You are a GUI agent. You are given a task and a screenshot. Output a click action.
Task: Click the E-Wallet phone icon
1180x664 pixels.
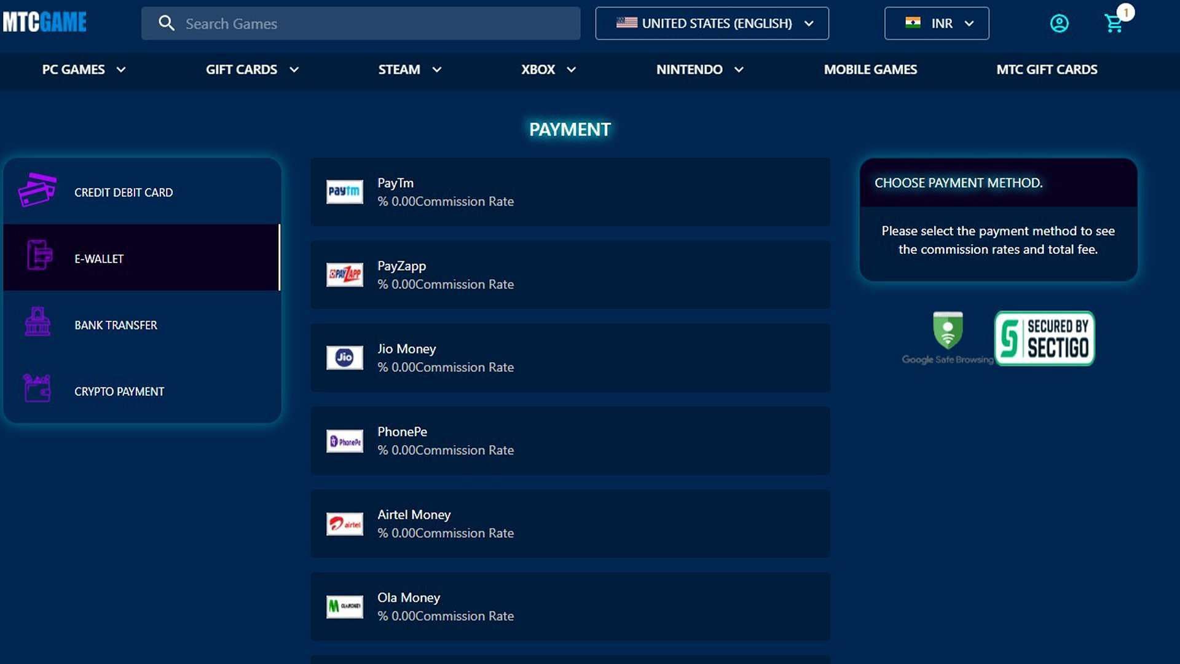39,255
